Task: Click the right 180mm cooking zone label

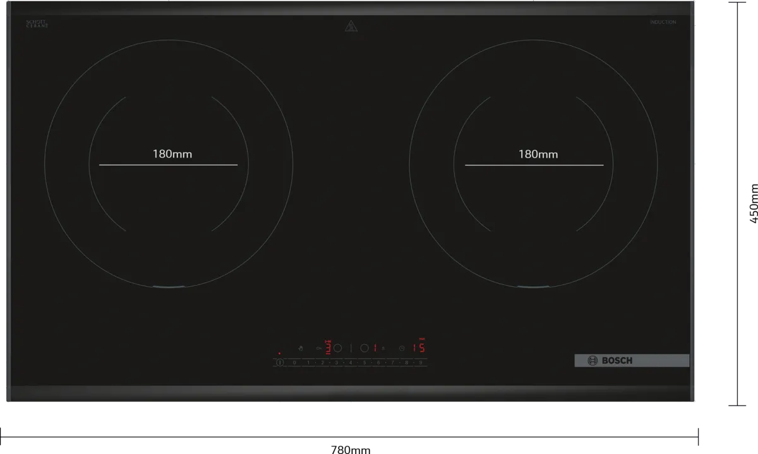Action: 538,154
